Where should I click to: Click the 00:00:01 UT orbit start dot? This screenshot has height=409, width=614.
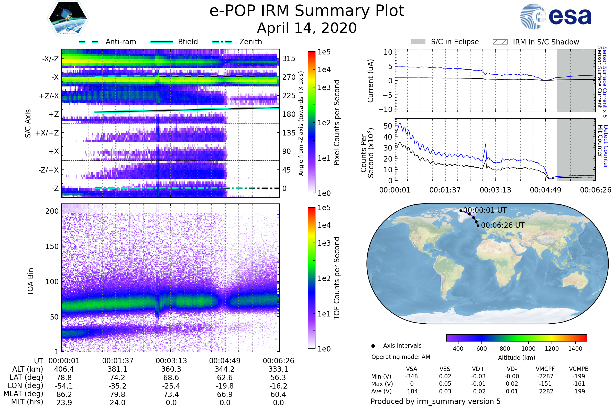[x=461, y=211]
